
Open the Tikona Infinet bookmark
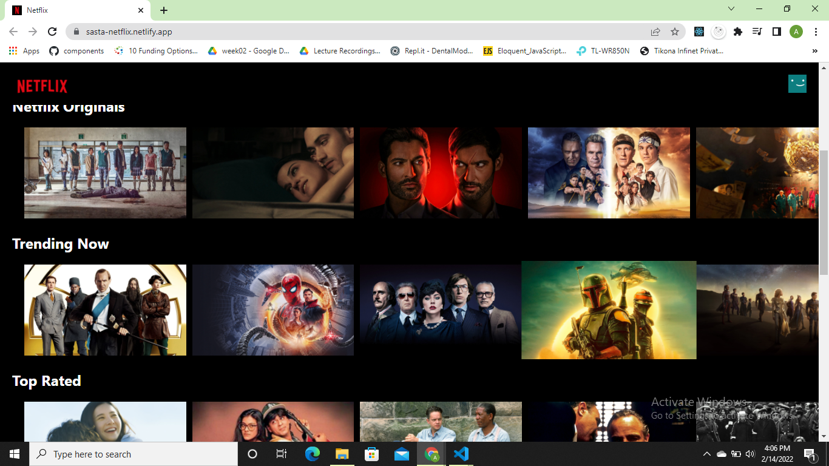click(682, 51)
